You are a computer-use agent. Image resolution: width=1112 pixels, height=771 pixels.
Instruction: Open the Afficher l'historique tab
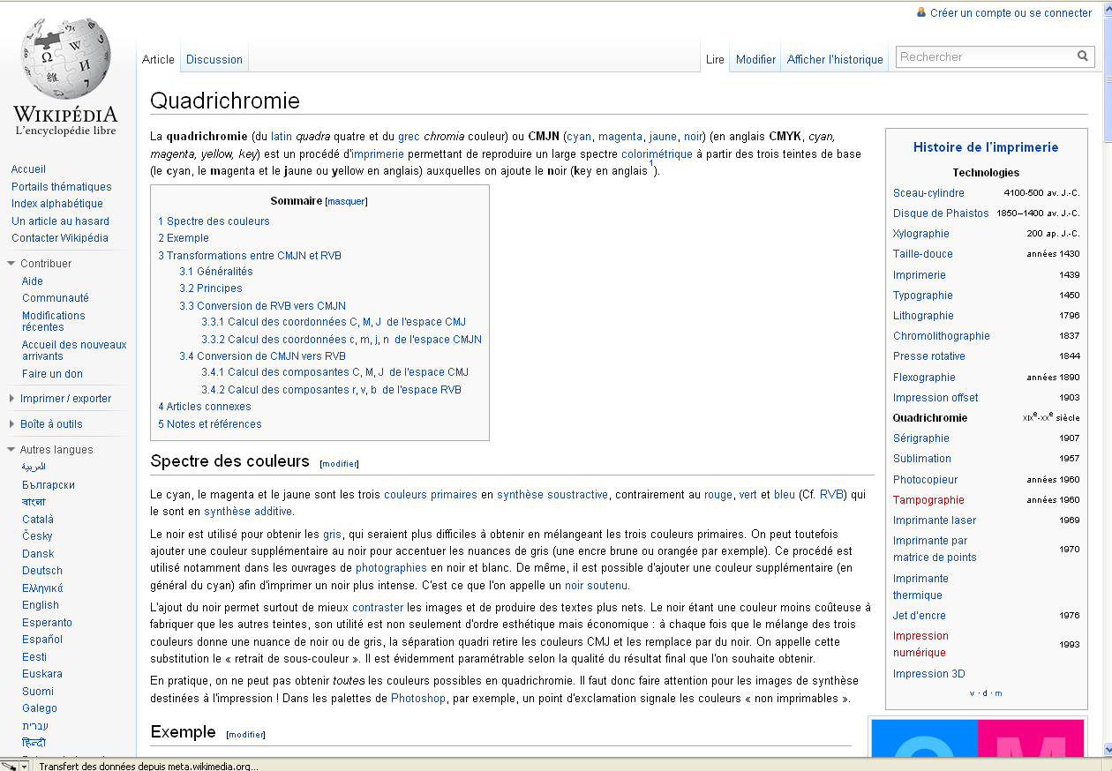835,60
